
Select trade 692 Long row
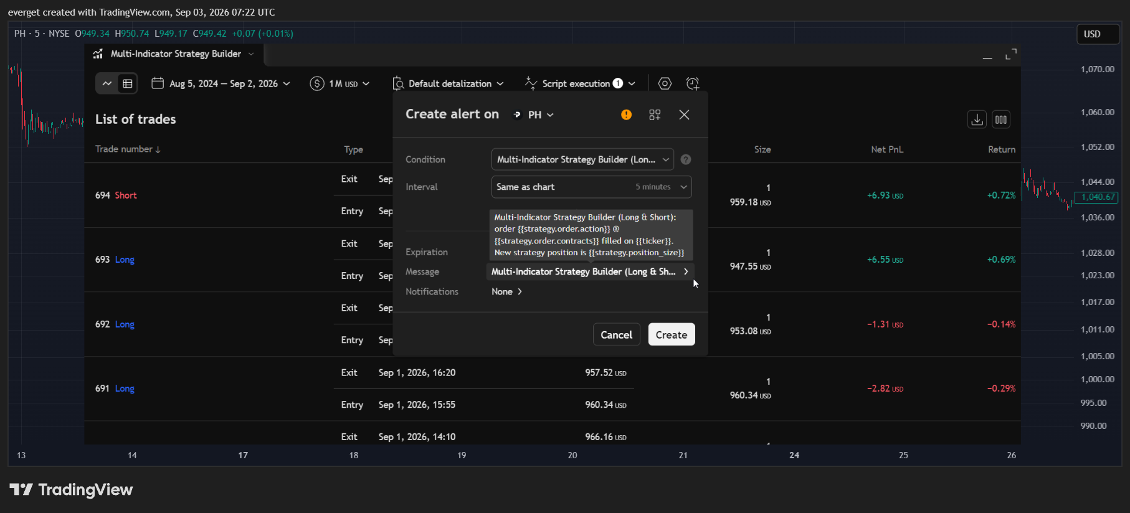click(552, 324)
